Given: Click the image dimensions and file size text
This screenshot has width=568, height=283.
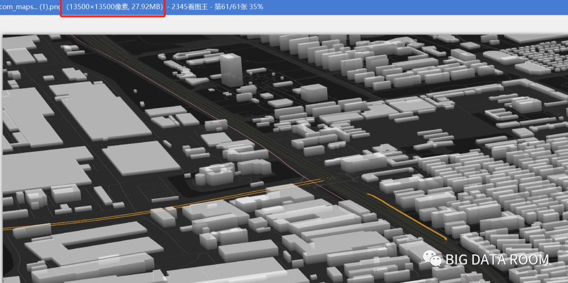Looking at the screenshot, I should (114, 6).
